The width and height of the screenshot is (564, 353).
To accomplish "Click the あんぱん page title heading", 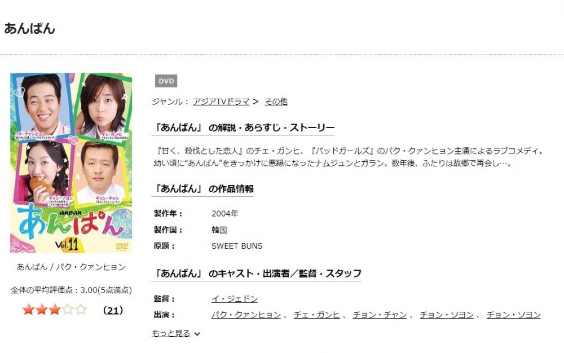I will pyautogui.click(x=29, y=28).
